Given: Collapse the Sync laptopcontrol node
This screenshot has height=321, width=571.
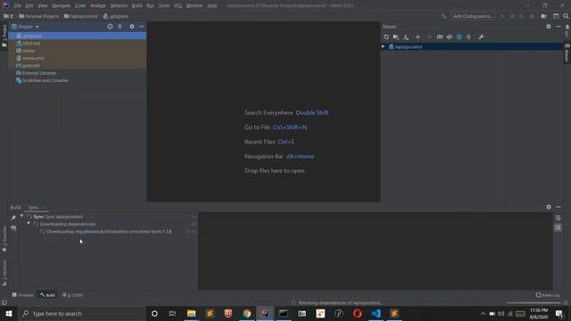Looking at the screenshot, I should tap(21, 216).
